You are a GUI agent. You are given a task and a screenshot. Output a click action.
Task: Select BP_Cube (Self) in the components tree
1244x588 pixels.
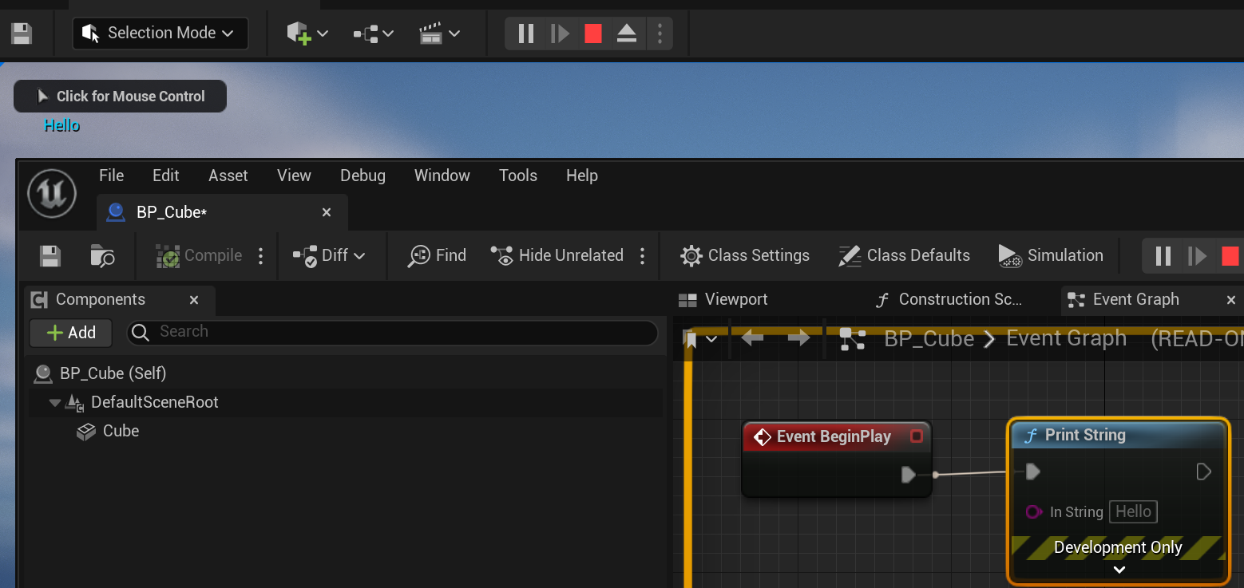pos(113,373)
